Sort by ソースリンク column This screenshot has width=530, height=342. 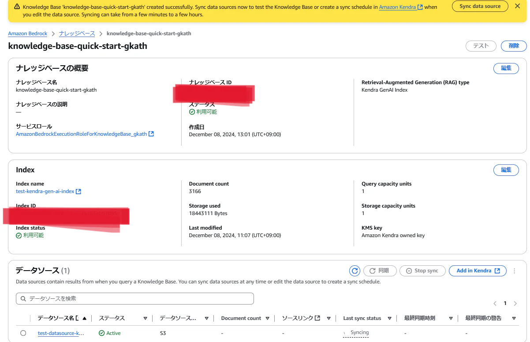click(x=328, y=318)
